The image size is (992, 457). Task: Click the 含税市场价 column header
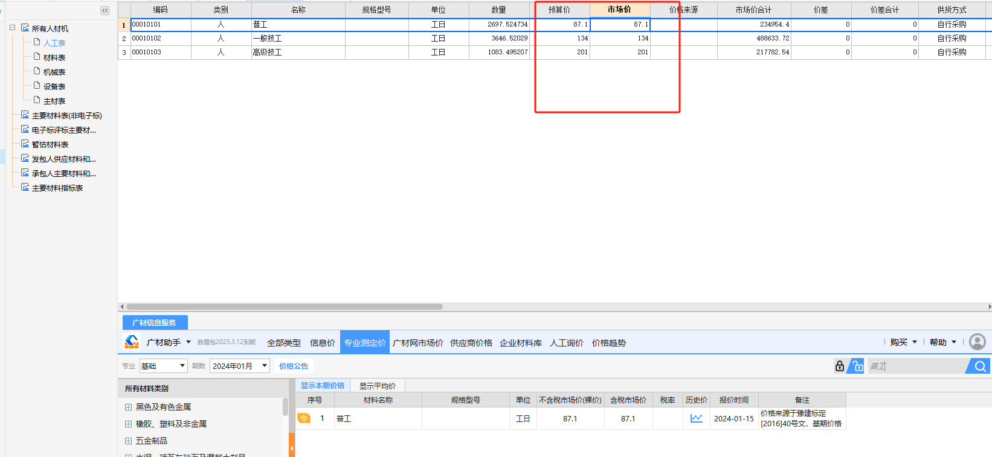(x=628, y=400)
